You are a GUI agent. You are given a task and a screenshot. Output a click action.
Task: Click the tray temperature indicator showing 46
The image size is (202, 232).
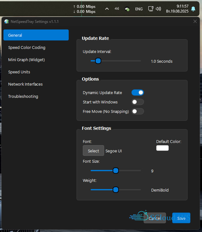(x=117, y=8)
